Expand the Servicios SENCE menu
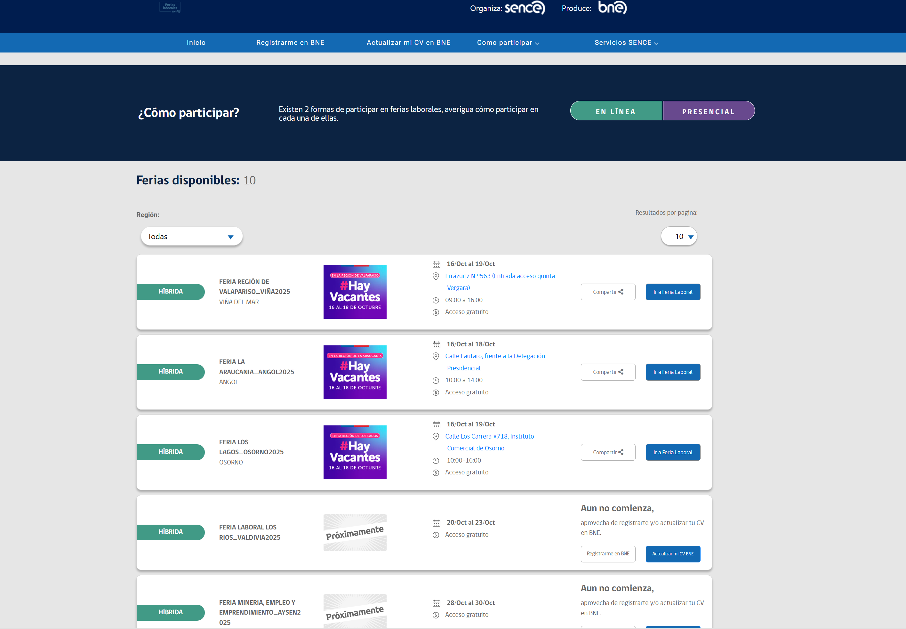Image resolution: width=906 pixels, height=629 pixels. coord(626,43)
